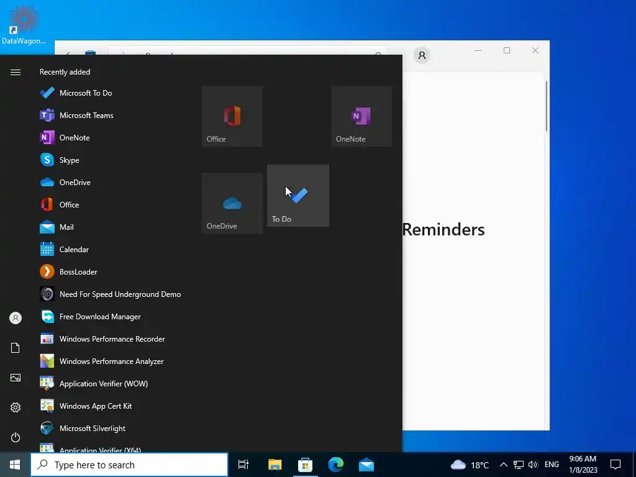Viewport: 636px width, 477px height.
Task: Open Task View on the taskbar
Action: tap(243, 465)
